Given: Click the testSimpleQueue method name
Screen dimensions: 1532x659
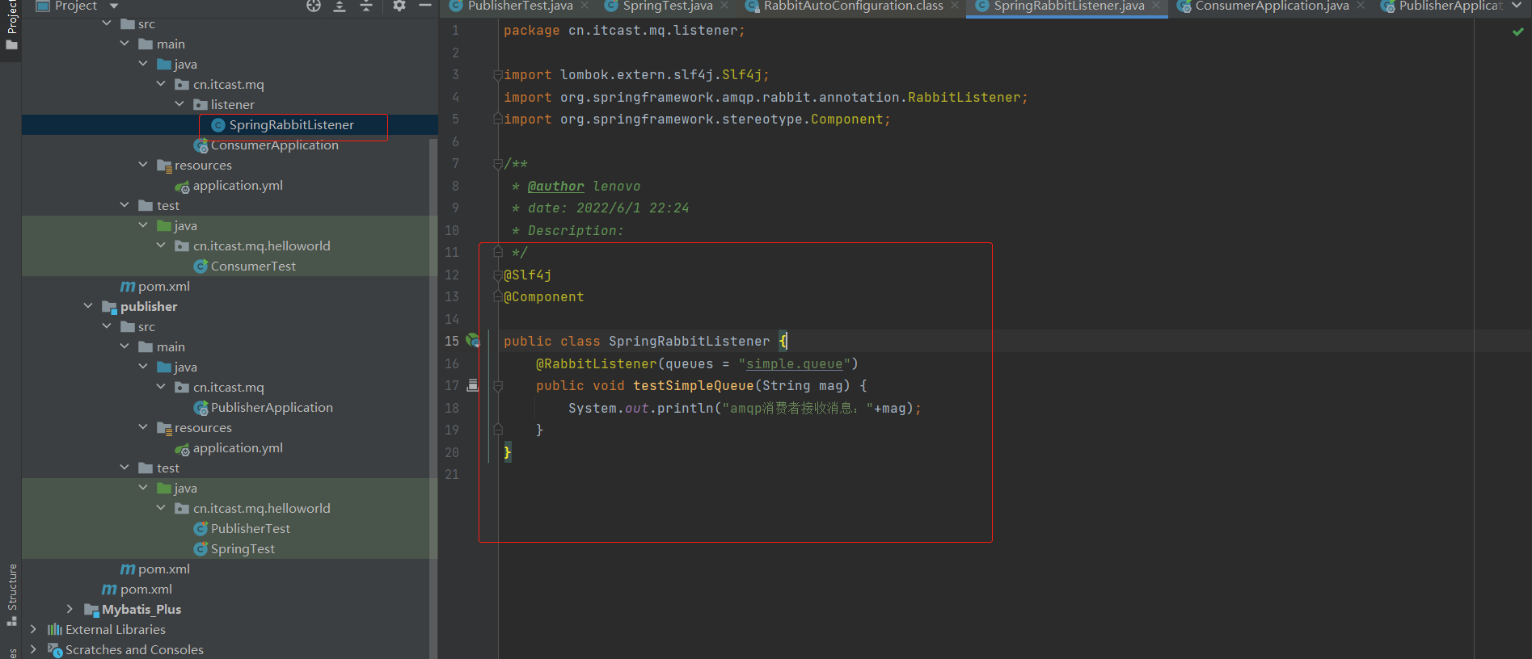Looking at the screenshot, I should (694, 386).
